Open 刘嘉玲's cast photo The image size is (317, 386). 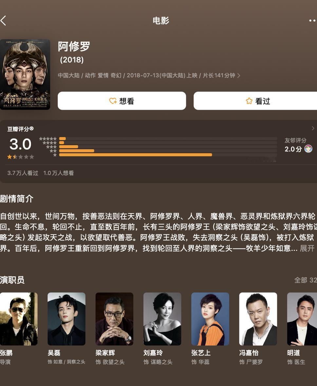coord(162,319)
